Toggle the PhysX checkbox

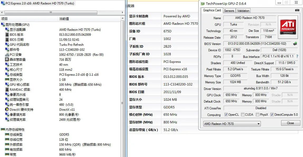click(x=257, y=115)
